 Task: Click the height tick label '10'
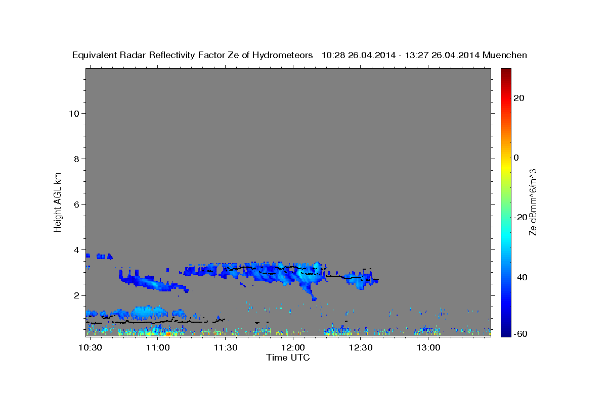74,113
